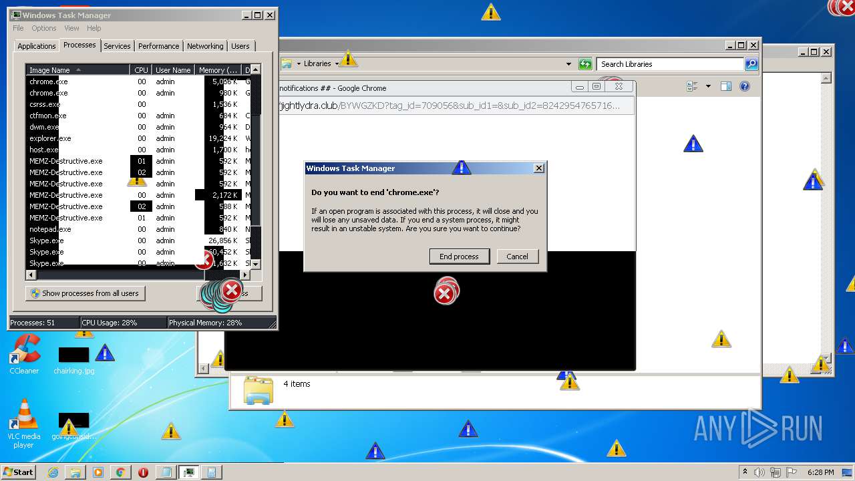Open the Options menu in Task Manager
The height and width of the screenshot is (481, 855).
click(x=44, y=28)
